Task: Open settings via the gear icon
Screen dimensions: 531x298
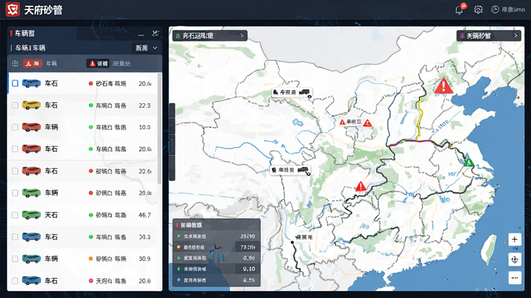Action: (478, 10)
